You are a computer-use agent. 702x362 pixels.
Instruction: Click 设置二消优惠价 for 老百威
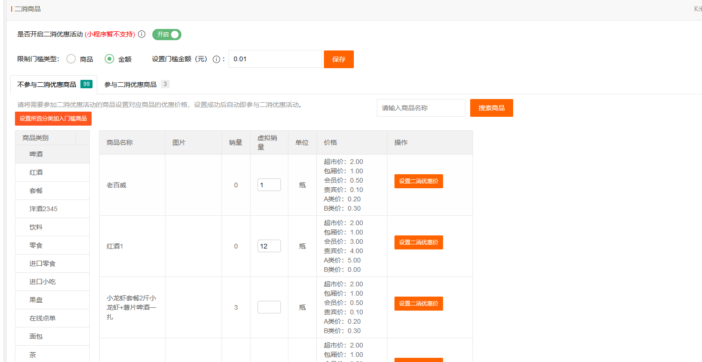(x=419, y=181)
